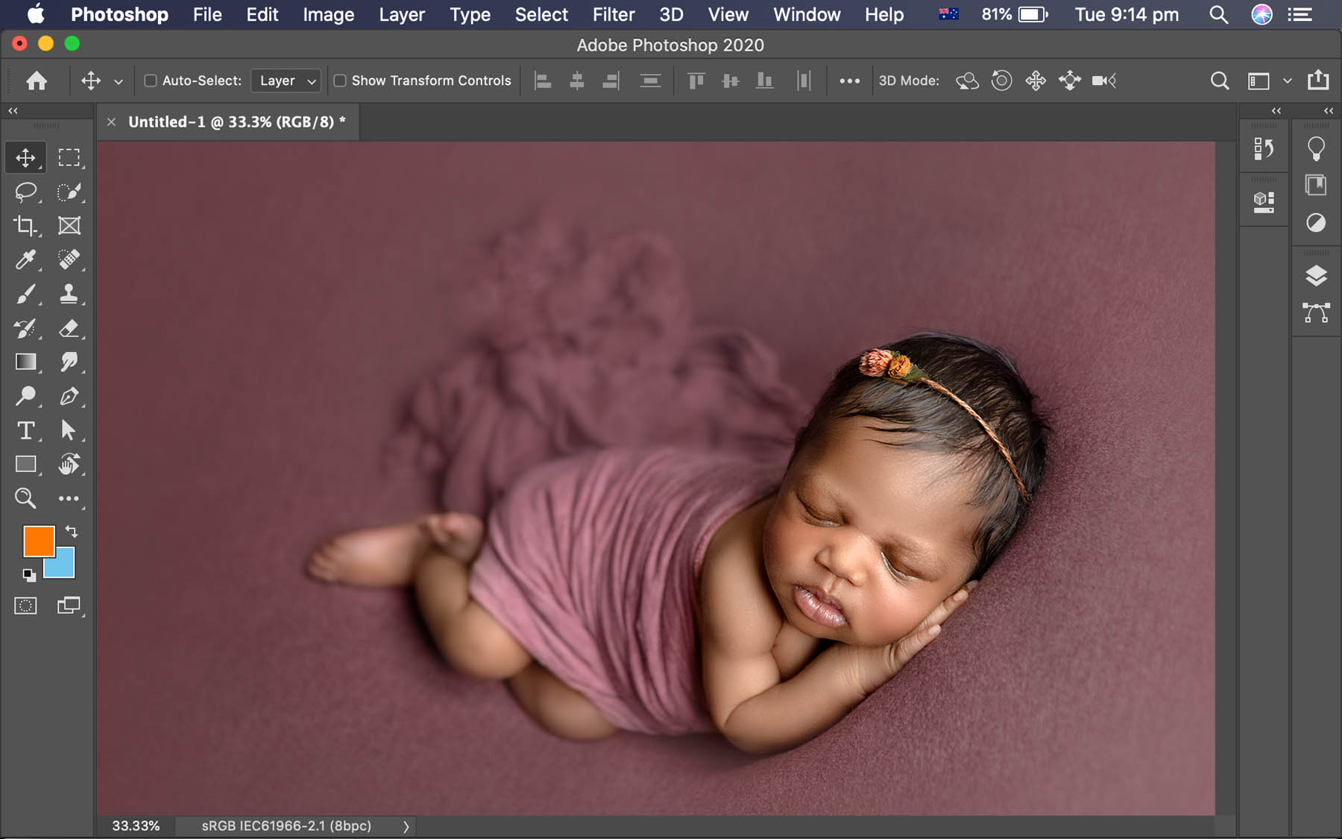Activate the Zoom tool
Viewport: 1342px width, 839px height.
[25, 498]
